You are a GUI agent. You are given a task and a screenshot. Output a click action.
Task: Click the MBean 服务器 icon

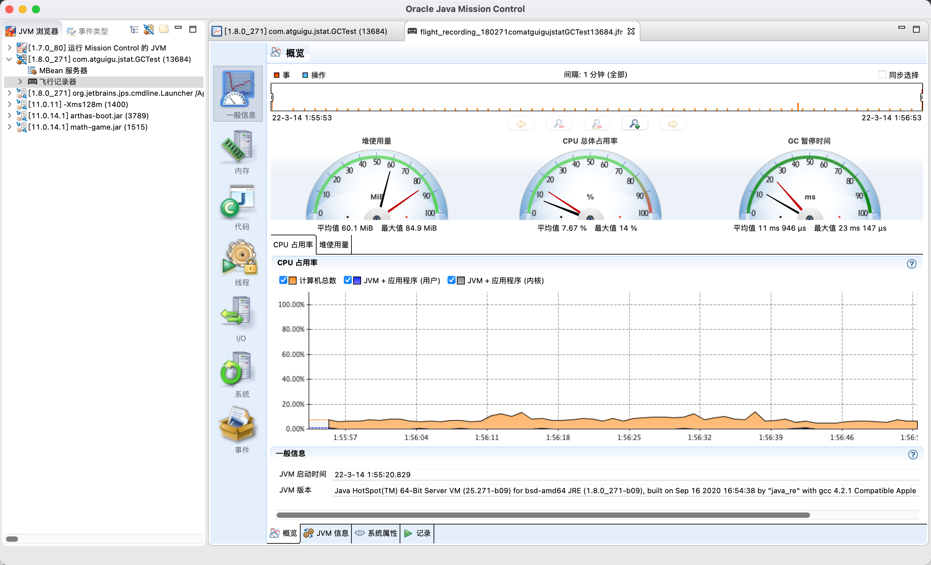(32, 70)
